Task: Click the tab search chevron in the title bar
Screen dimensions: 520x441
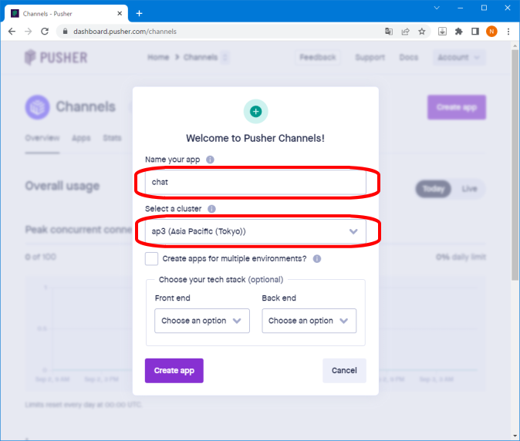Action: pos(437,8)
